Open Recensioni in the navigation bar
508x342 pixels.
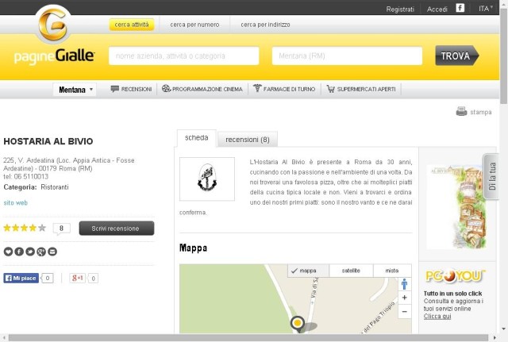(131, 89)
